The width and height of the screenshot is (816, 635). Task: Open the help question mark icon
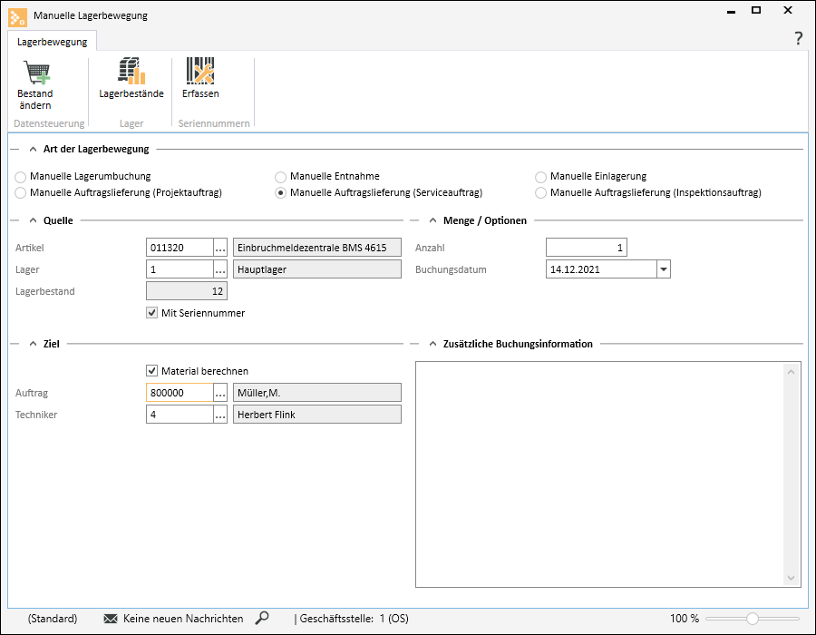pos(798,38)
